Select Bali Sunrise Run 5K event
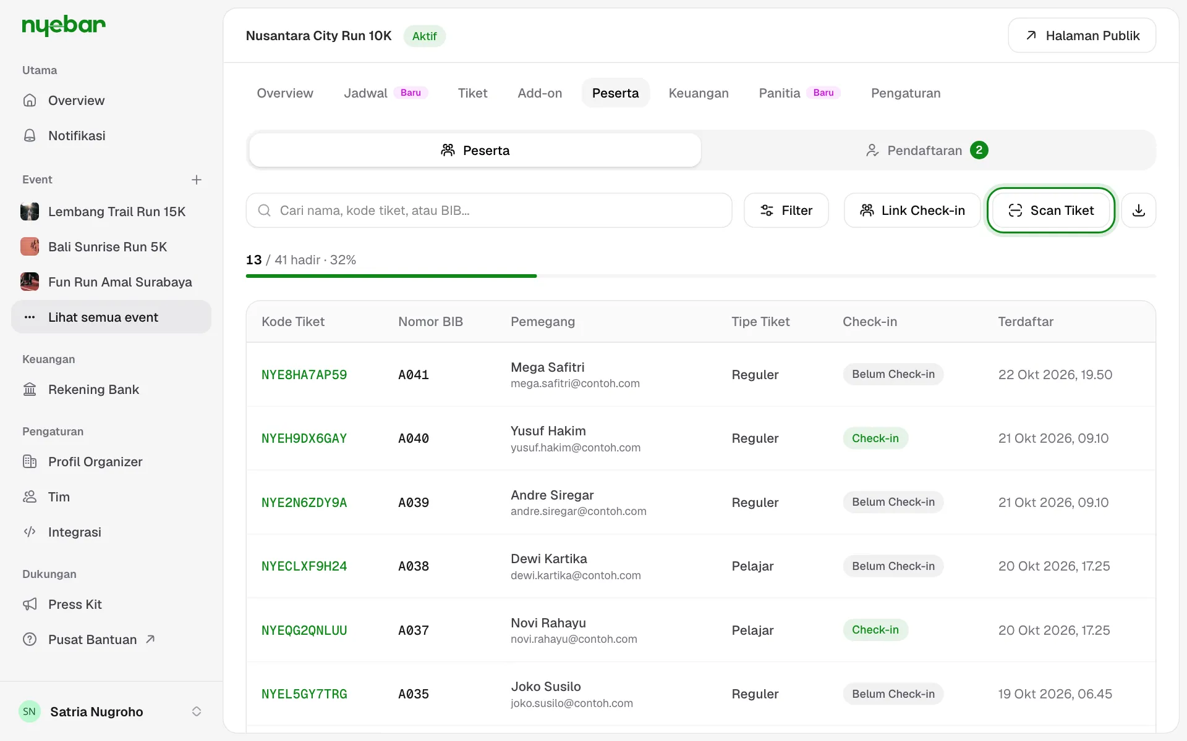This screenshot has height=741, width=1187. [x=111, y=247]
